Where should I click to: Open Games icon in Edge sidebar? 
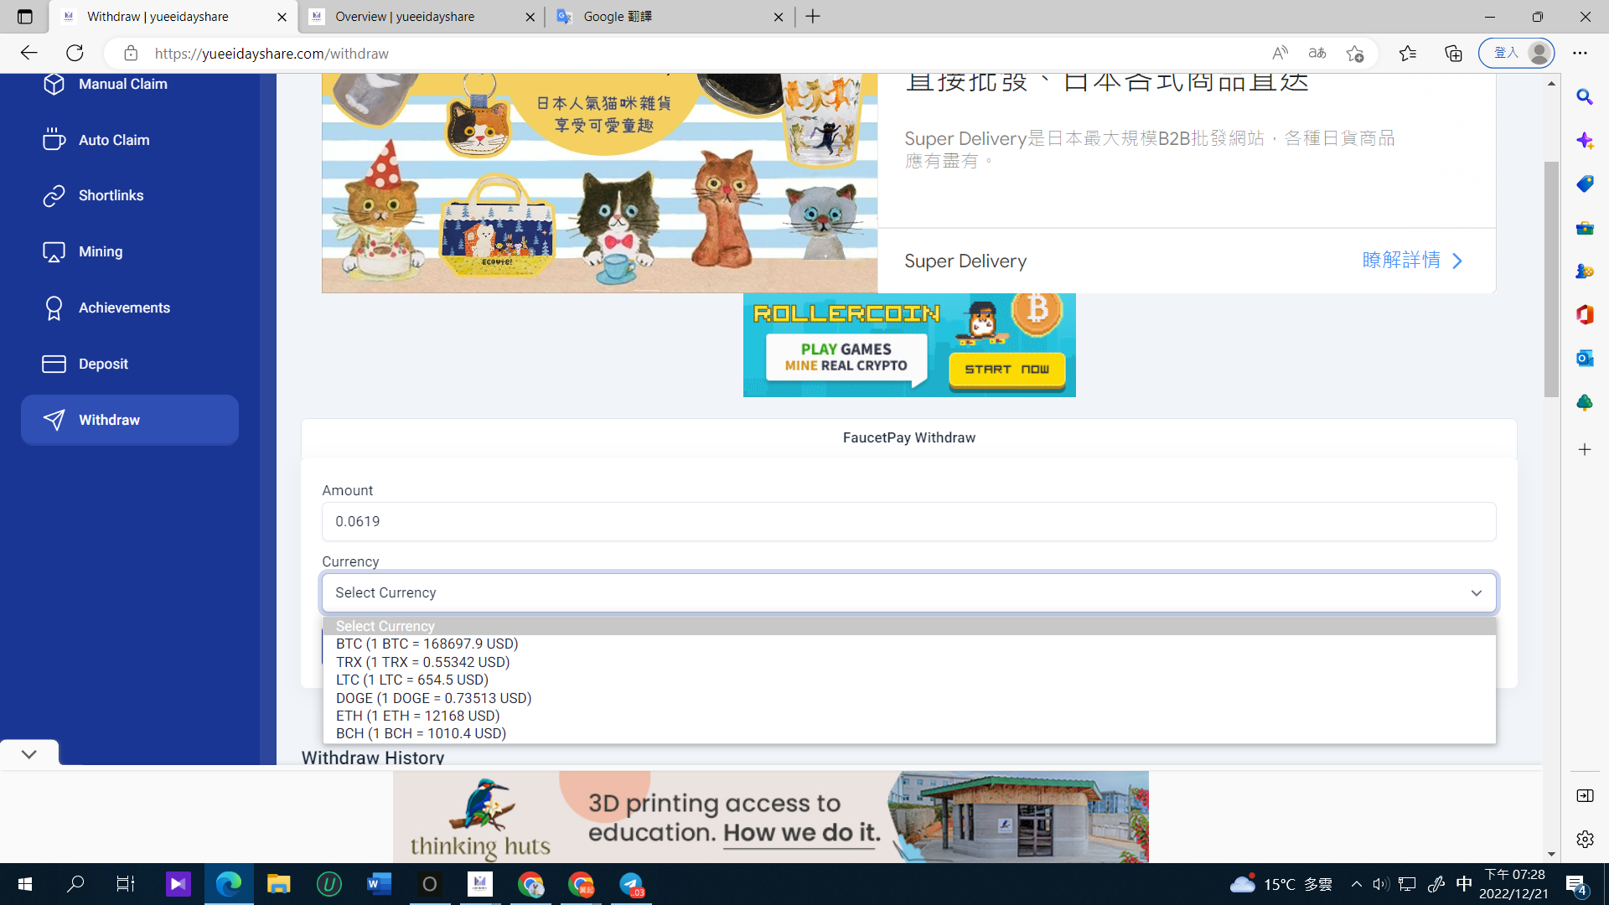tap(1585, 271)
